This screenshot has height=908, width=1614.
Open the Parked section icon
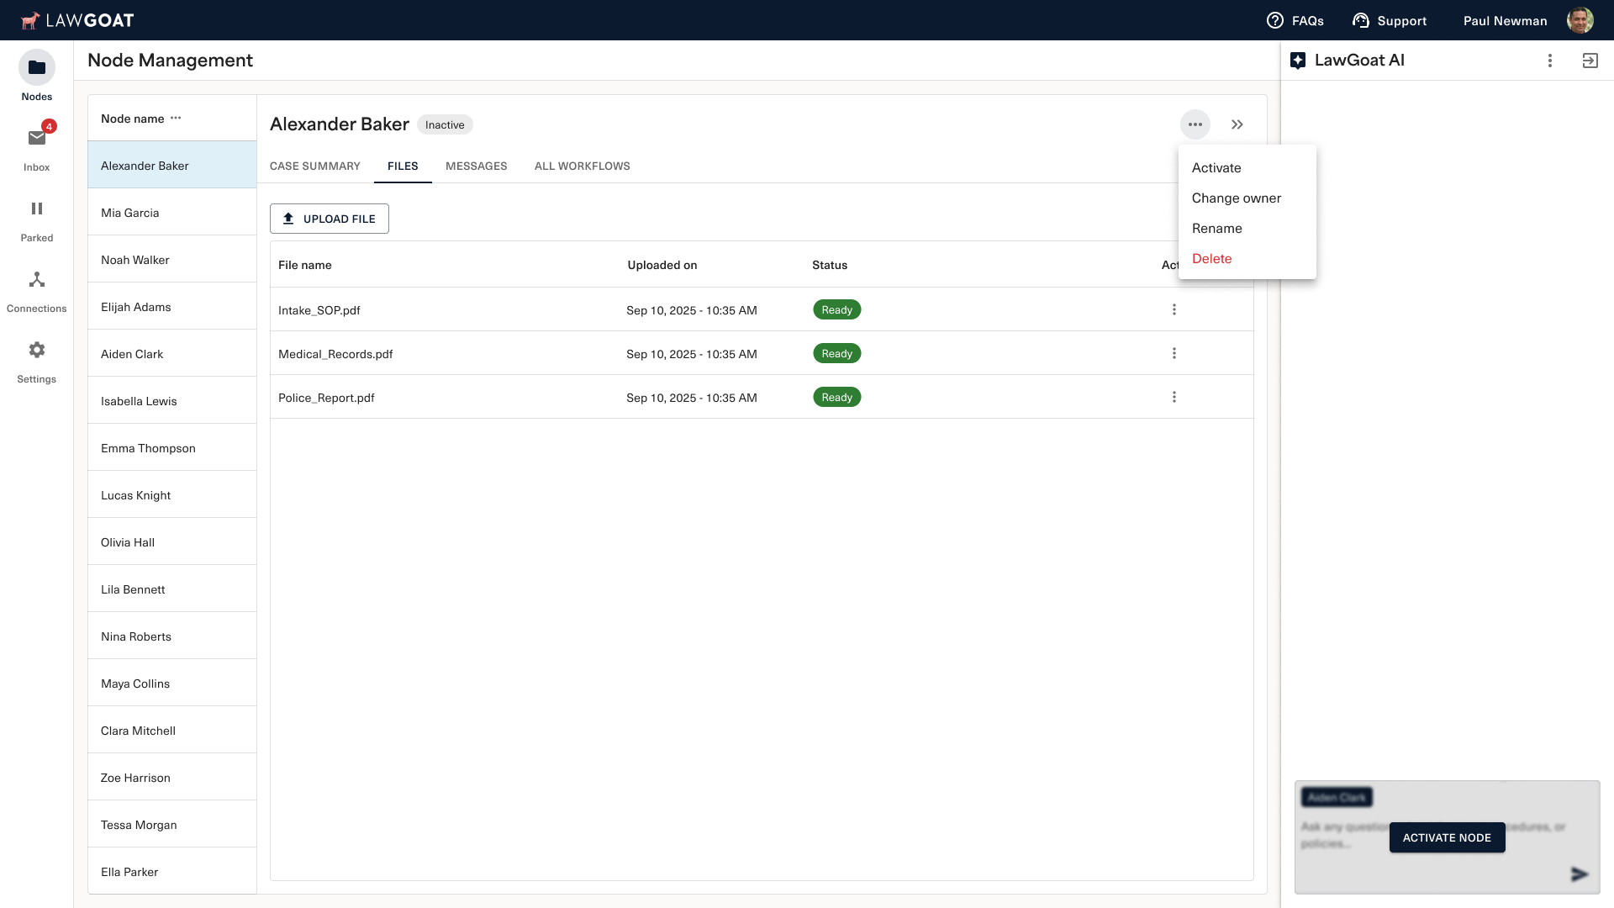[37, 209]
